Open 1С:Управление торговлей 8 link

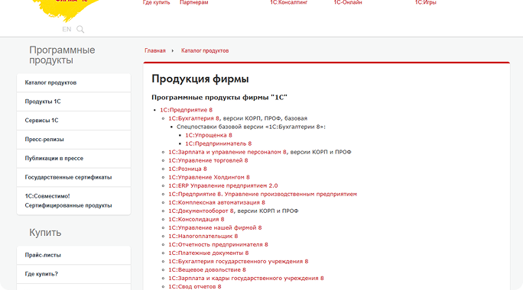(x=208, y=160)
